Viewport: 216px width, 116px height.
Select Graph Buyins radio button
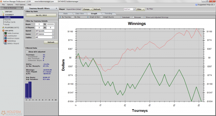102,17
